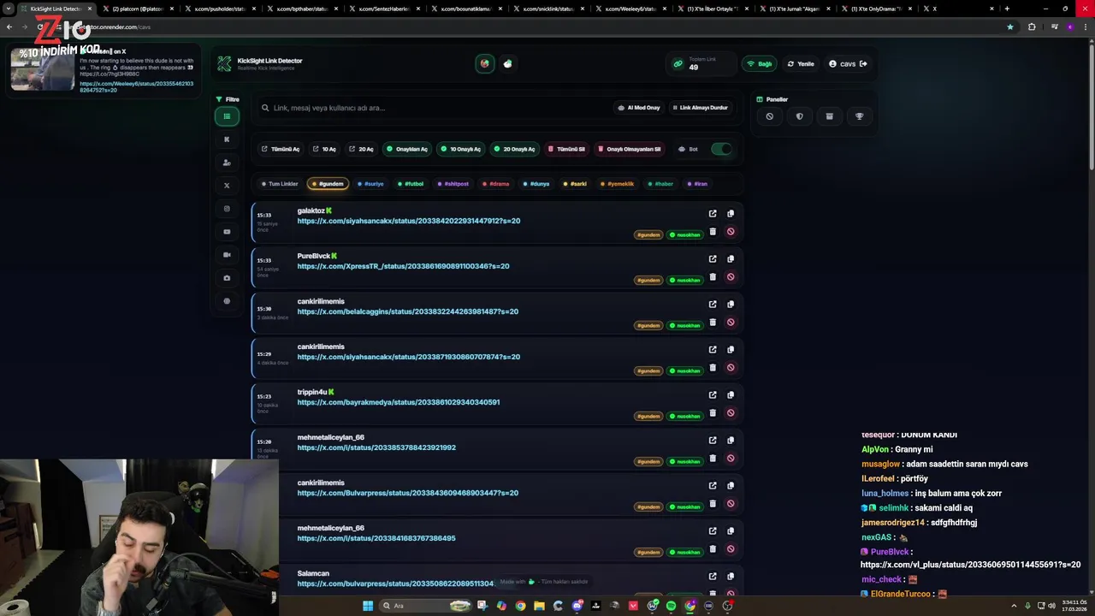The width and height of the screenshot is (1095, 616).
Task: Open Spotify from the taskbar
Action: pyautogui.click(x=671, y=606)
